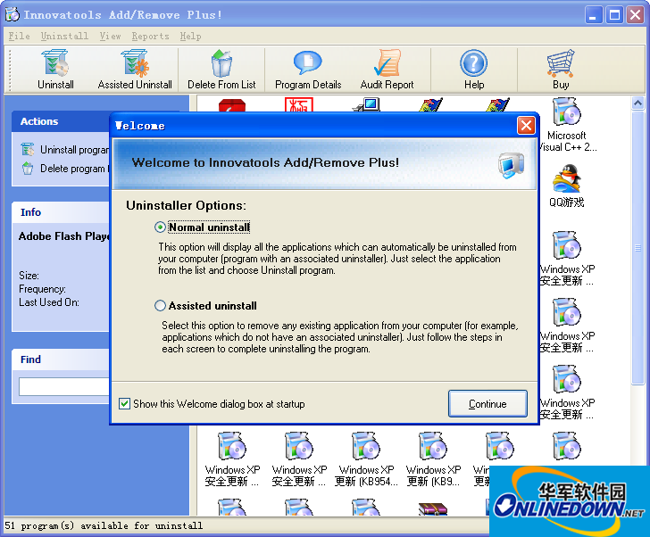Click the program list scroll up arrow
Screen dimensions: 650x537
[638, 103]
